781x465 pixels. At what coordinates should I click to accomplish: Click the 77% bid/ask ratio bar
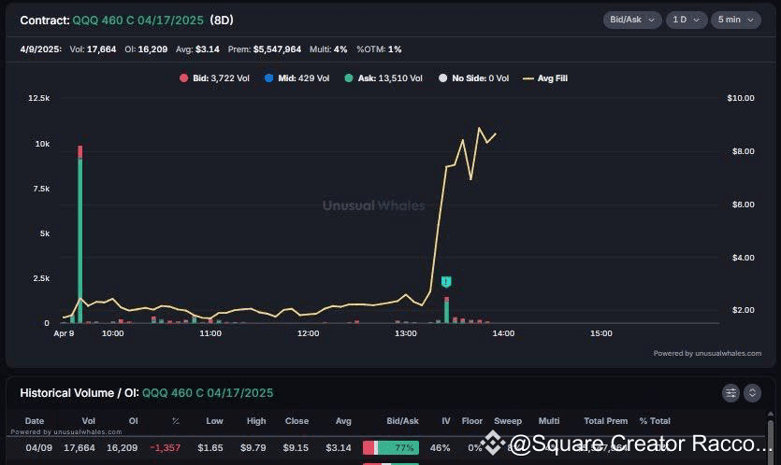tap(391, 447)
